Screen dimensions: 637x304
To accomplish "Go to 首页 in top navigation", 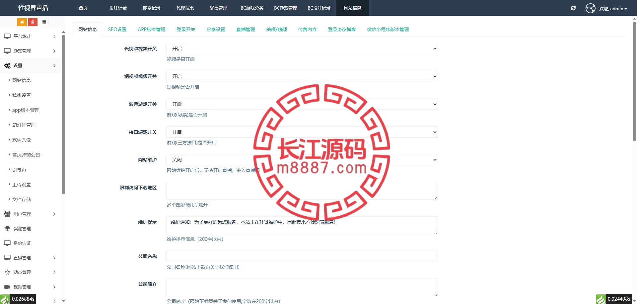I will pyautogui.click(x=83, y=8).
